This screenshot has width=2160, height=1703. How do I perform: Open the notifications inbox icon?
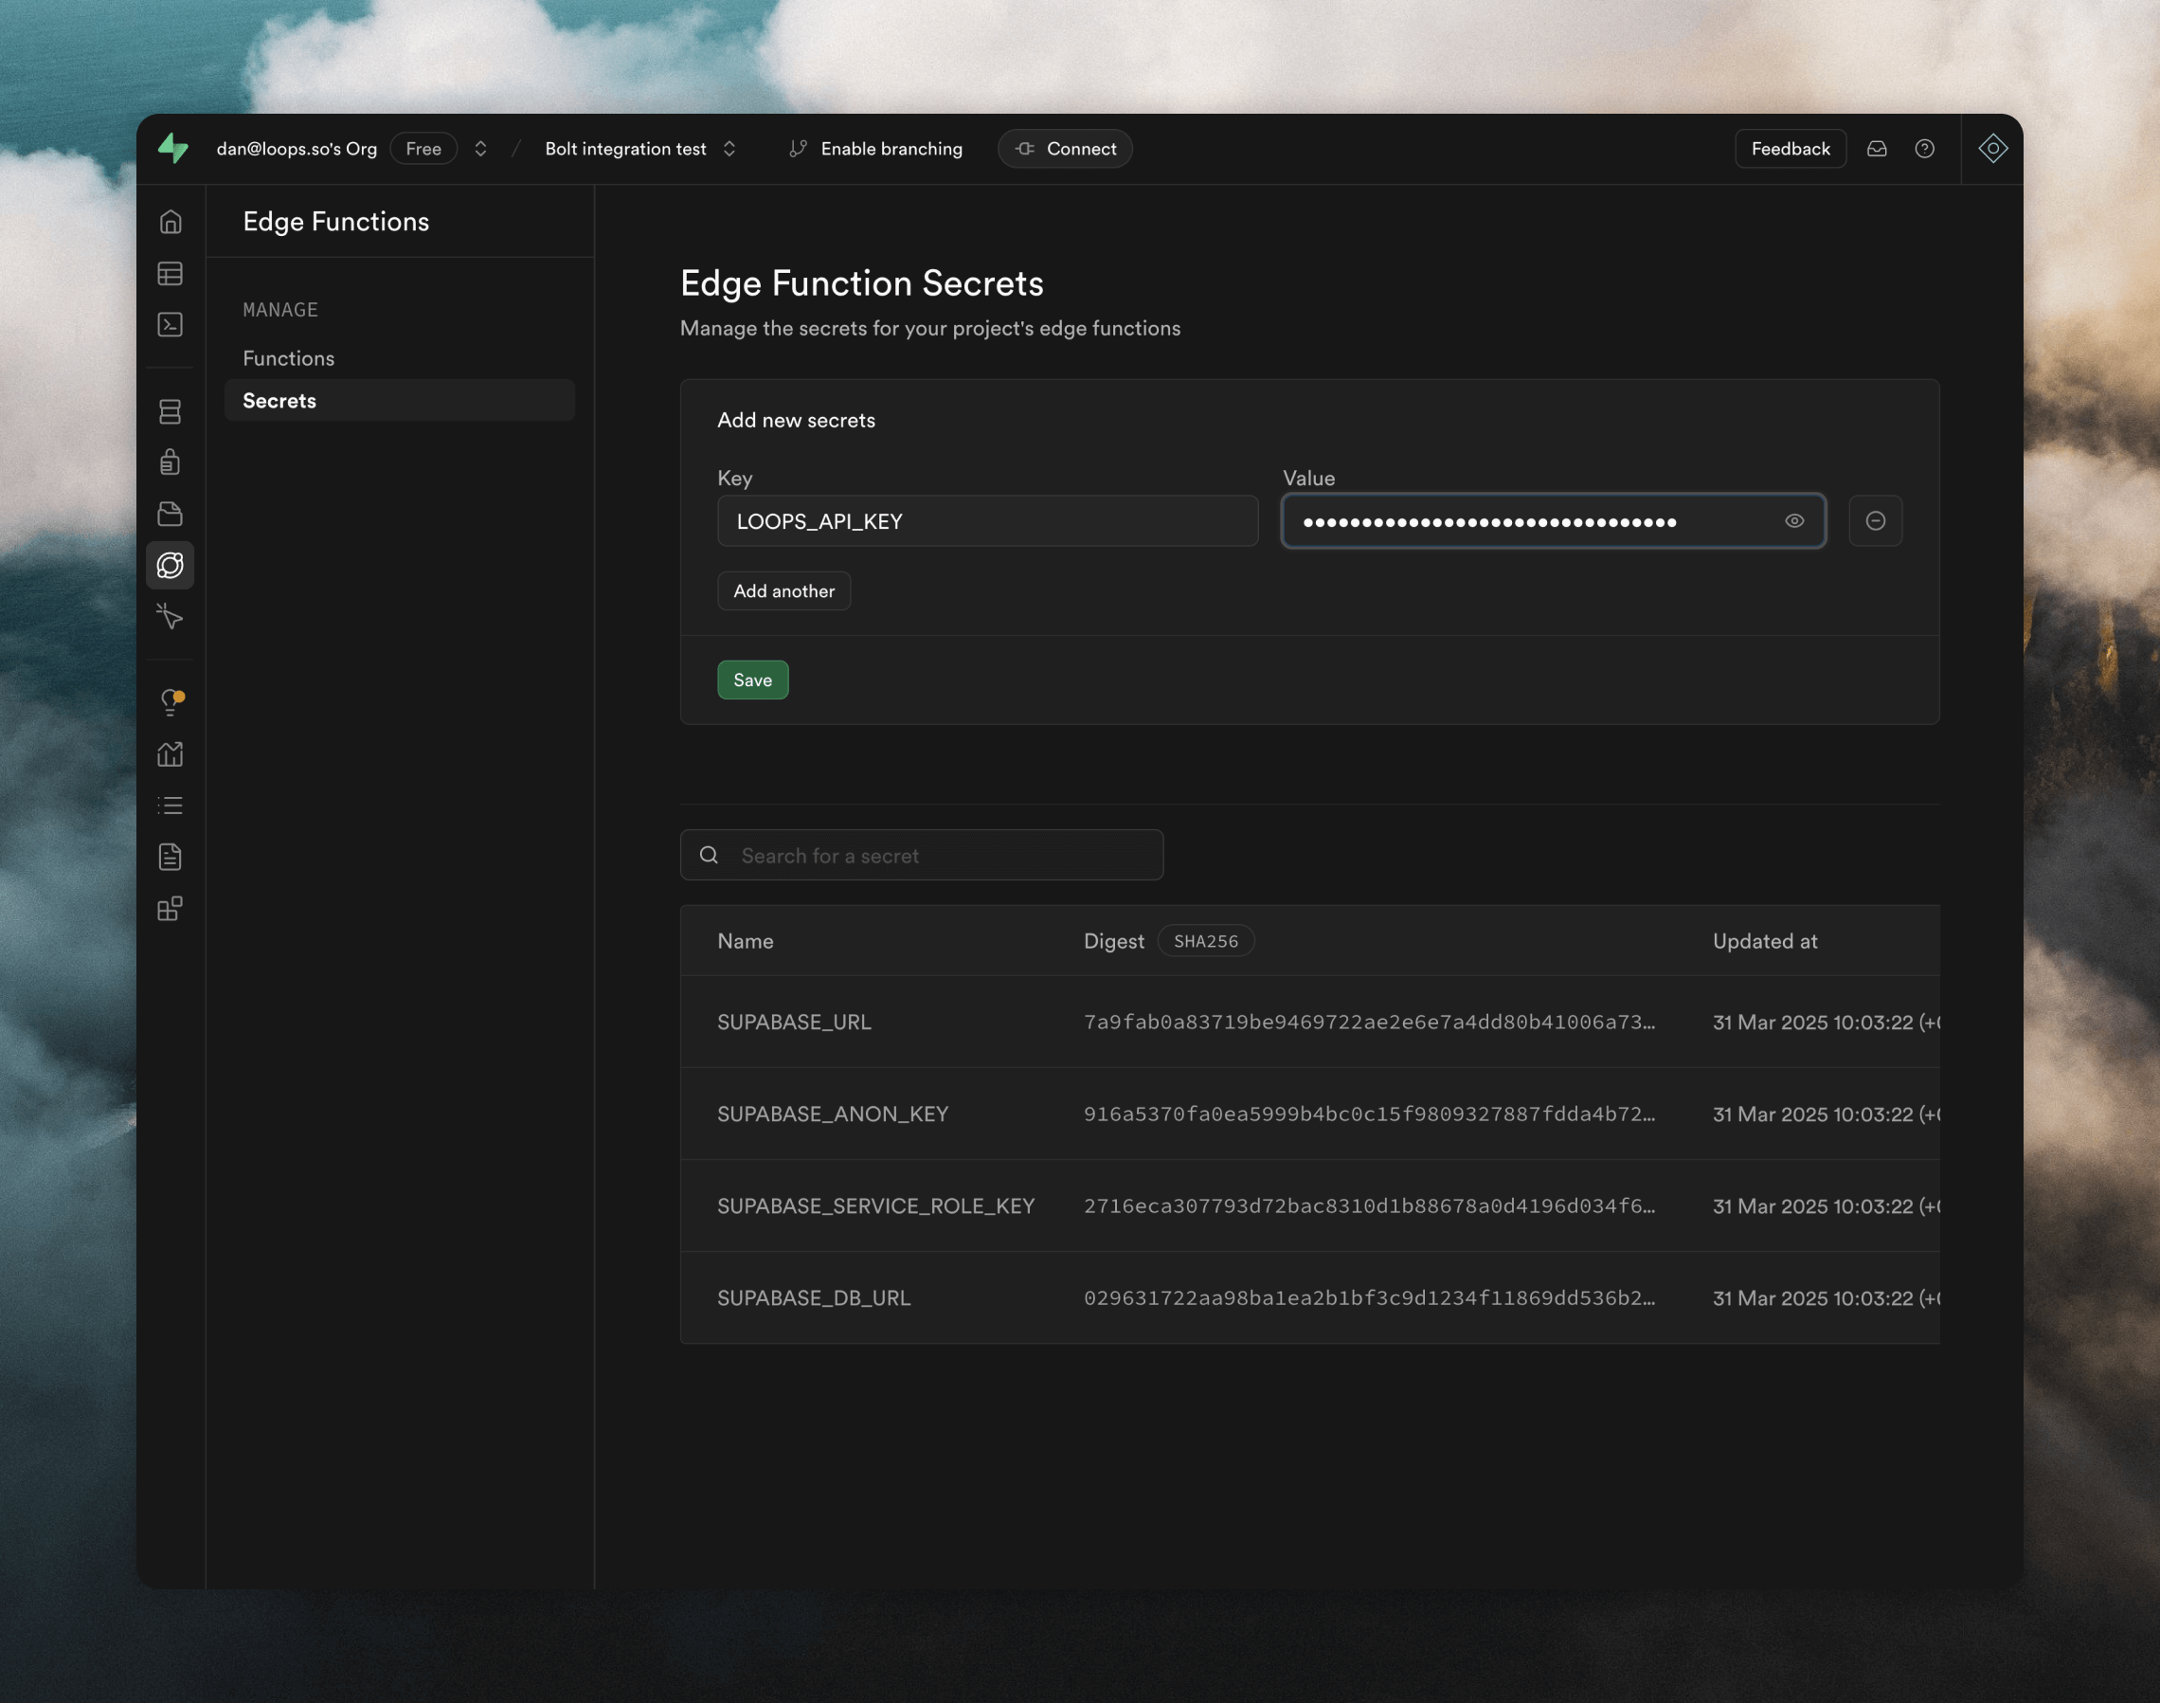click(1877, 149)
